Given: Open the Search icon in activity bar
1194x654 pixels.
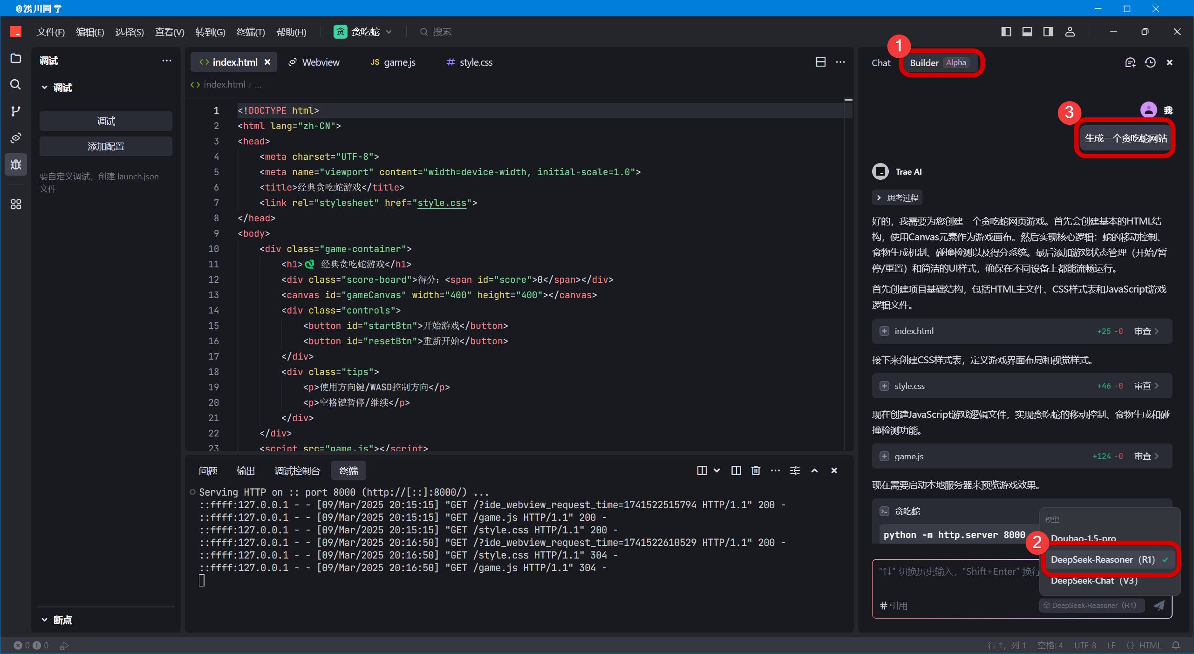Looking at the screenshot, I should 16,84.
